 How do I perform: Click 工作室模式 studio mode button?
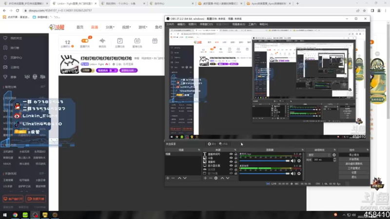point(354,168)
